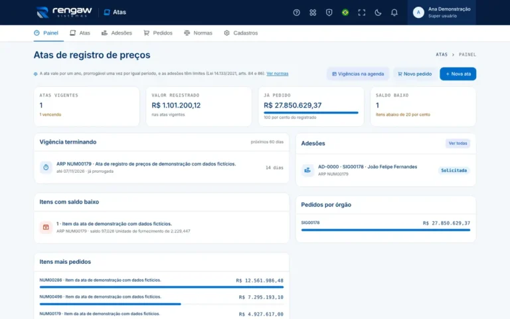This screenshot has height=319, width=510.
Task: Click the Painel tab clock icon
Action: [x=37, y=33]
